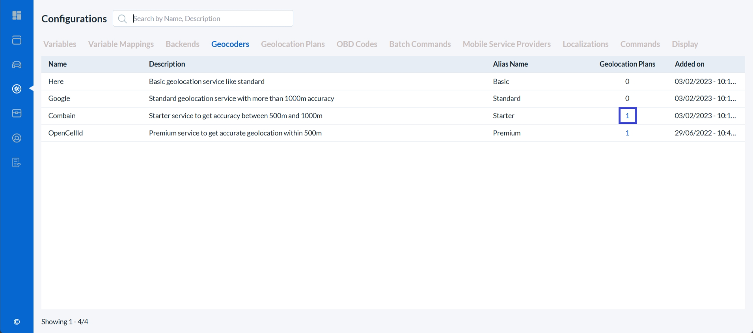The image size is (753, 333).
Task: Open the Variable Mappings tab
Action: tap(121, 44)
